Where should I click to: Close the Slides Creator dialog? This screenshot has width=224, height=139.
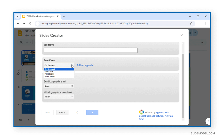182,35
